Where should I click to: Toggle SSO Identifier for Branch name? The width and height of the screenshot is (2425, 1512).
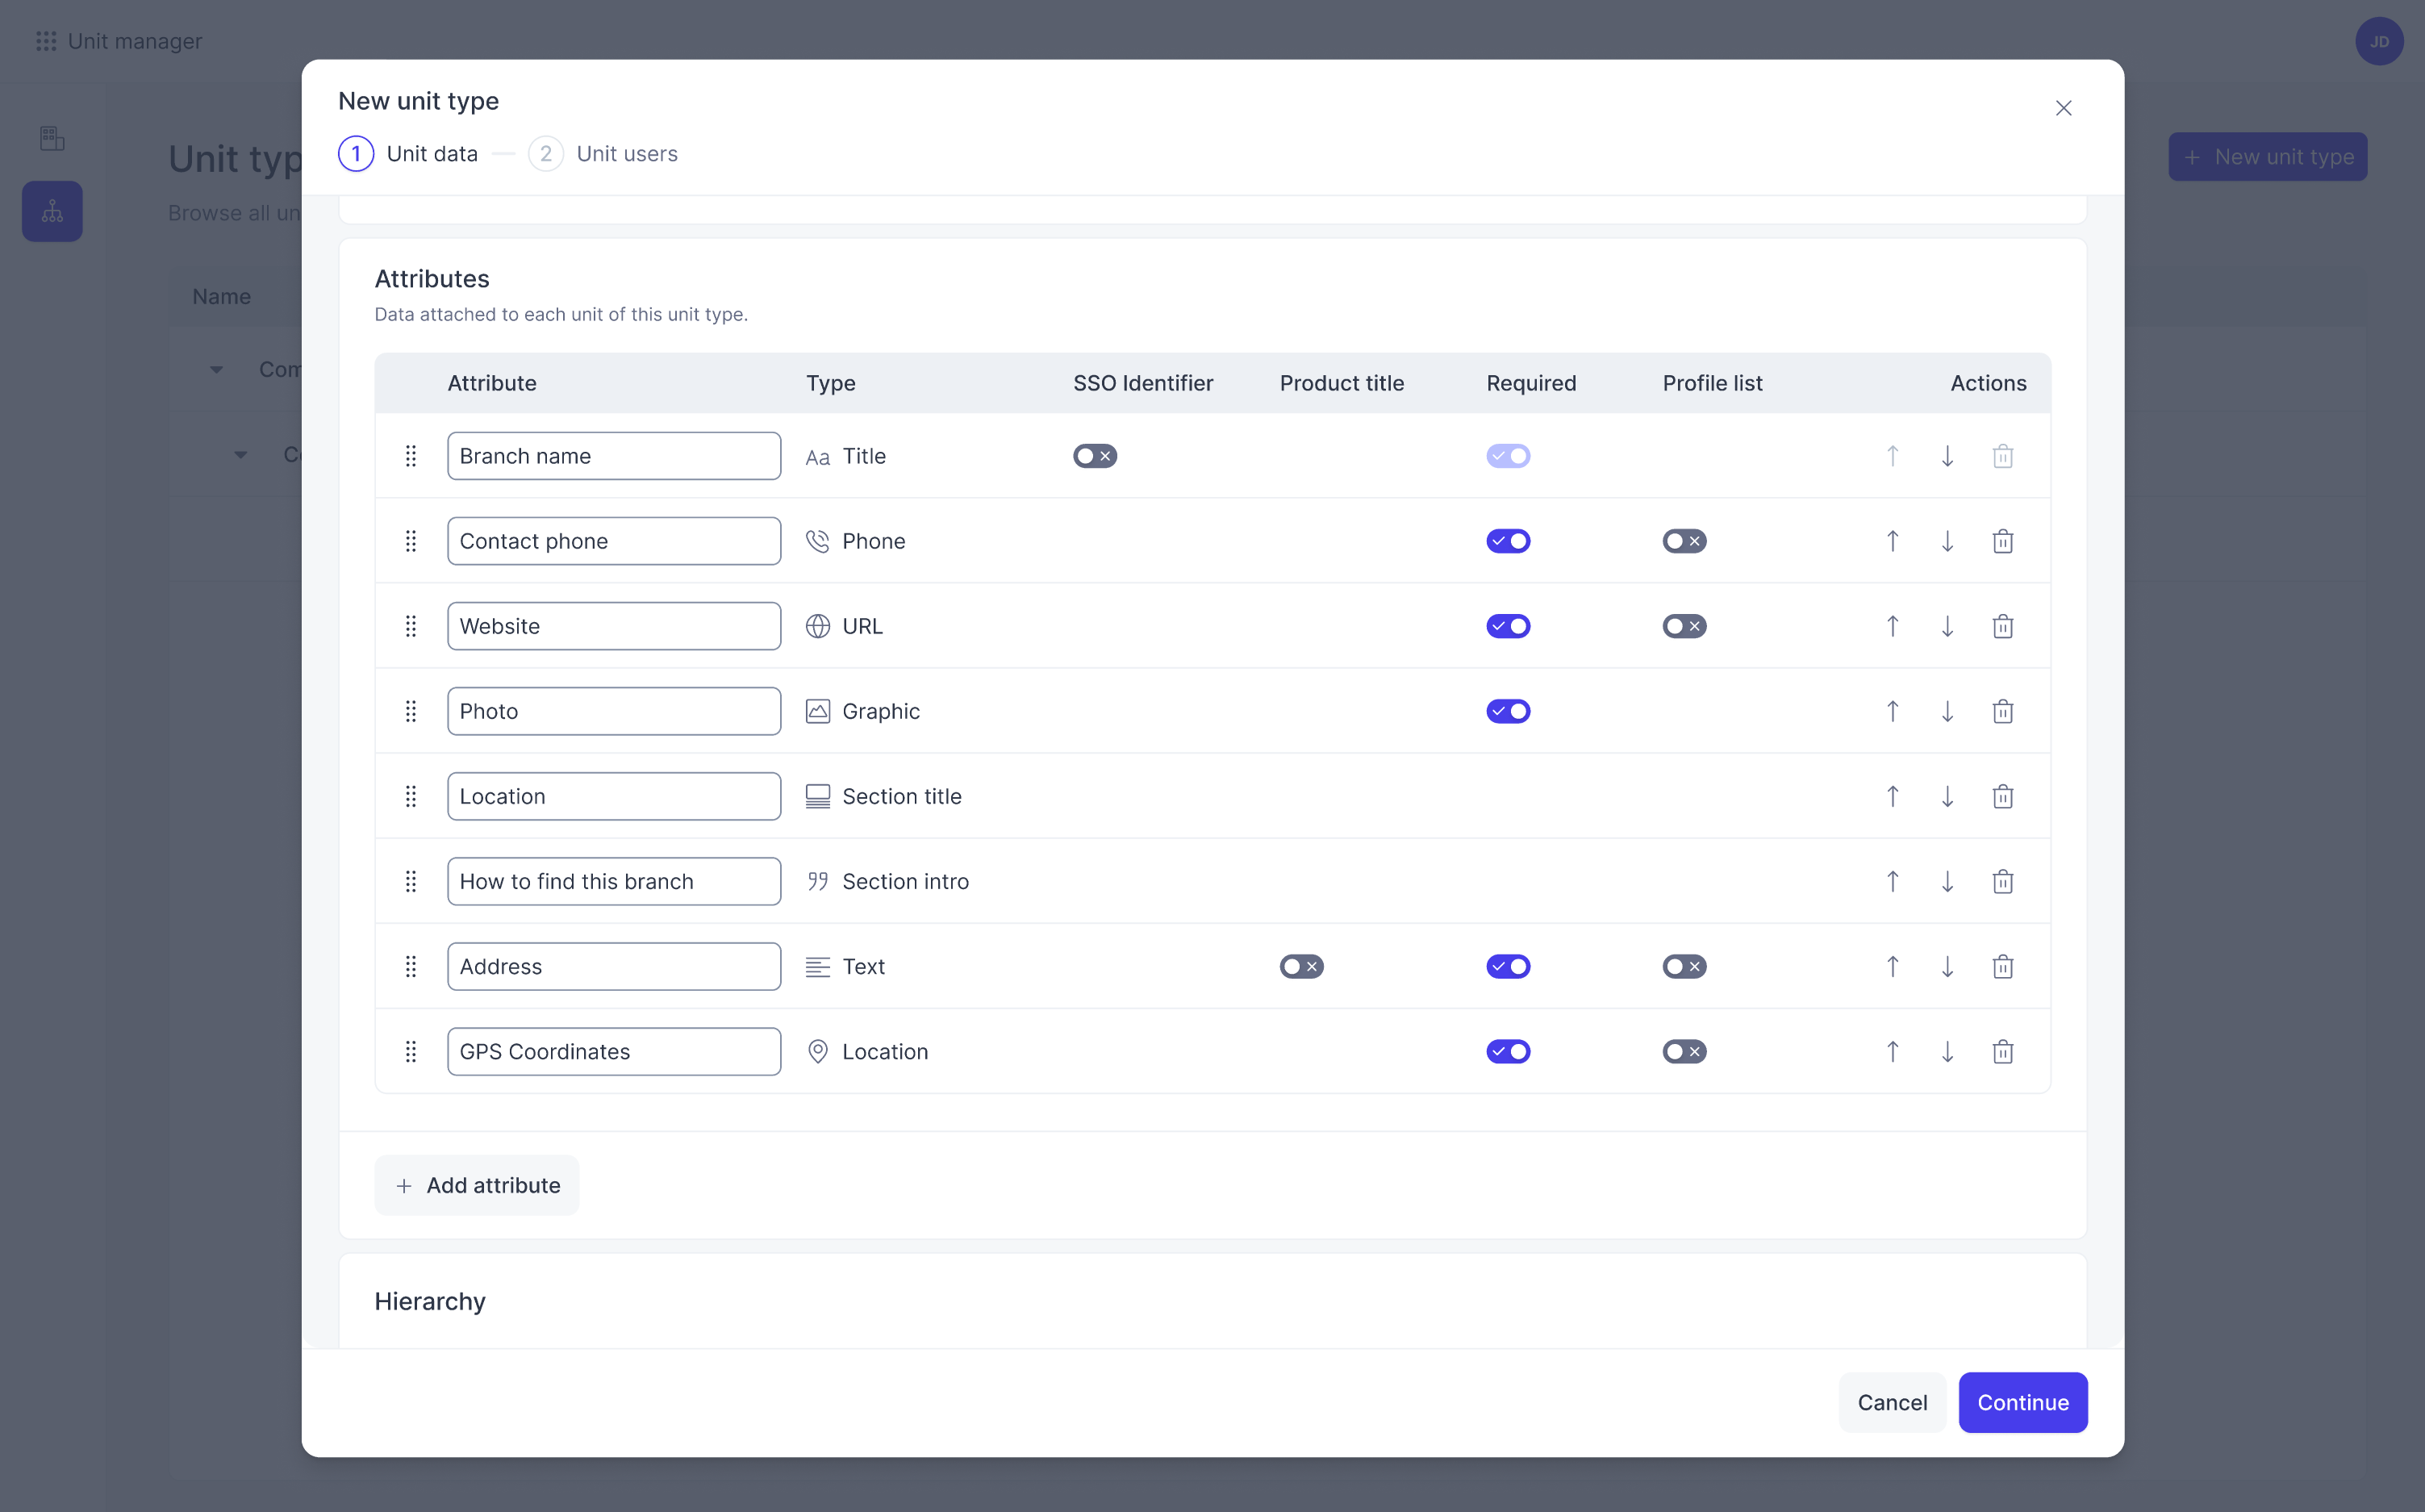(1095, 456)
